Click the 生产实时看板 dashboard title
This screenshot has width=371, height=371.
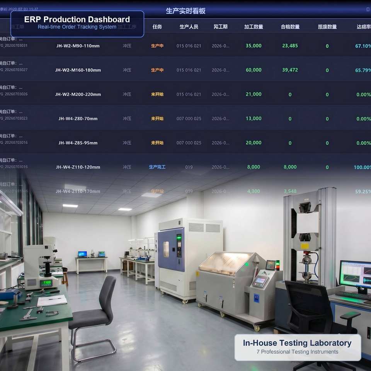click(x=185, y=11)
